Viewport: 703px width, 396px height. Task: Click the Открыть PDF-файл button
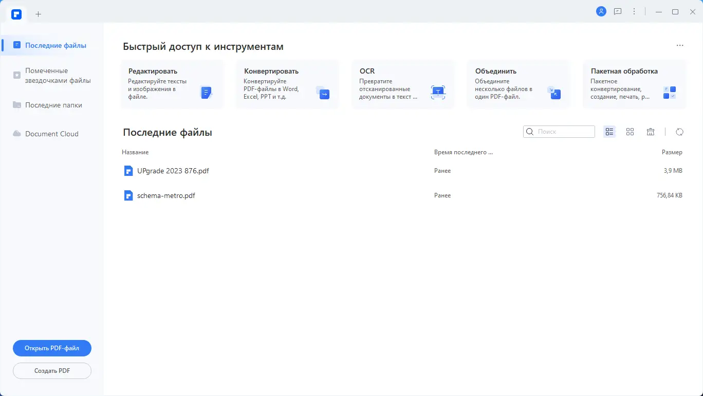(x=51, y=348)
